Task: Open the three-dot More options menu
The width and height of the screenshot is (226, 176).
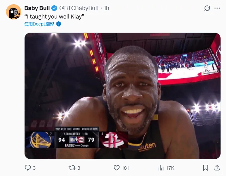Action: point(217,8)
